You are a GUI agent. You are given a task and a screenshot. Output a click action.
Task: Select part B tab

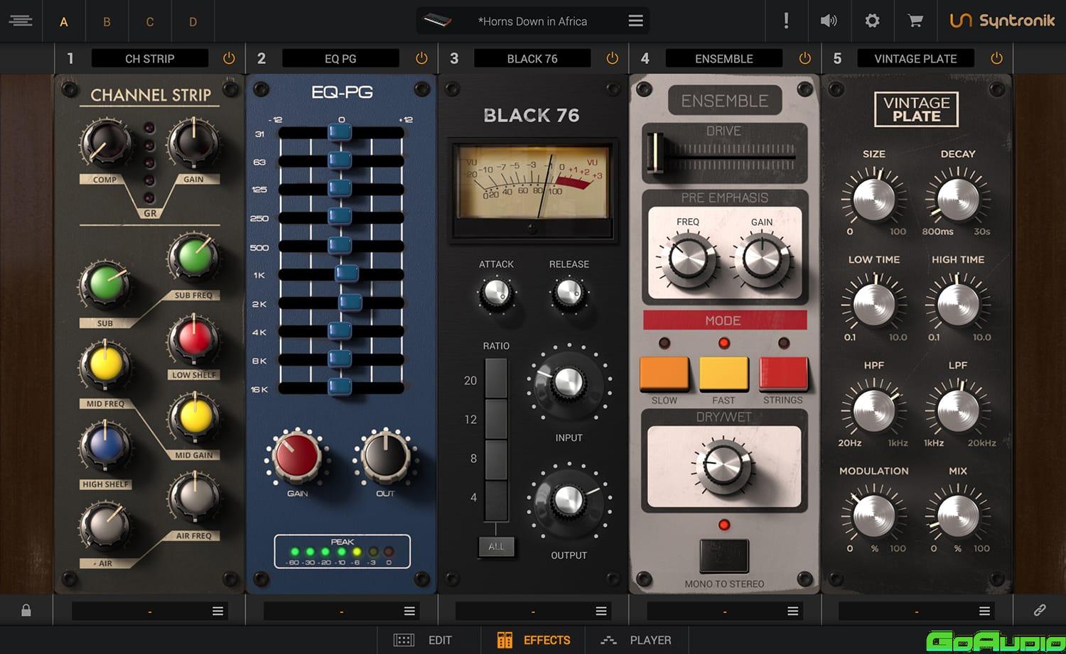point(107,21)
